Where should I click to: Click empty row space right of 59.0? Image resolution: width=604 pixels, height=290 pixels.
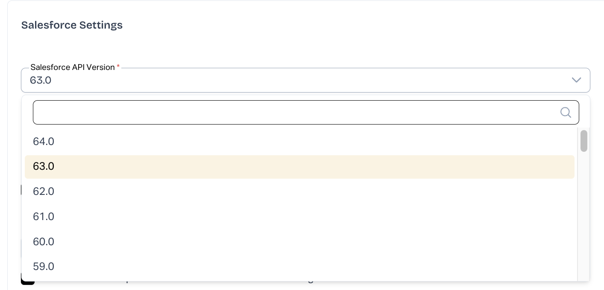coord(299,267)
